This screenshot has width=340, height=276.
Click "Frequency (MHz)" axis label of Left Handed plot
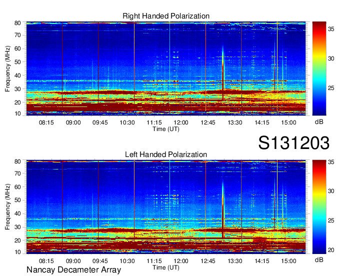(7, 207)
